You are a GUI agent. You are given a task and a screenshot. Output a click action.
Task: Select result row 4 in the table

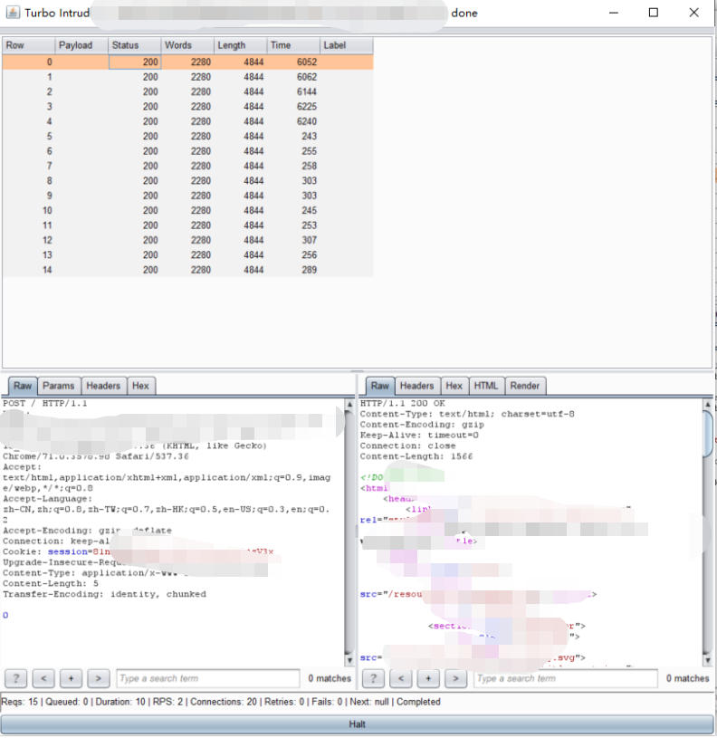click(186, 121)
